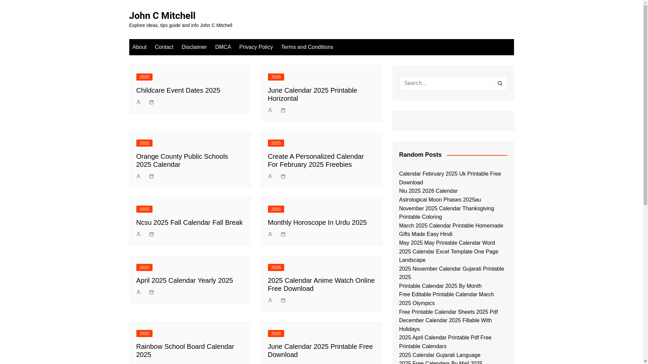The width and height of the screenshot is (648, 364).
Task: Open November 2025 Calendar Thanksgiving Printable Coloring
Action: [447, 213]
